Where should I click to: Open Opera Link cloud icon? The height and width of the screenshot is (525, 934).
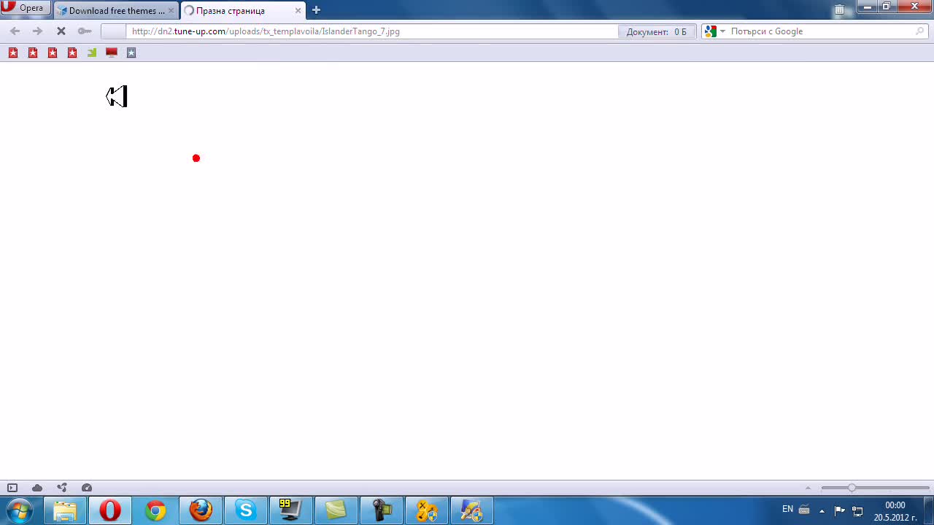pos(37,488)
